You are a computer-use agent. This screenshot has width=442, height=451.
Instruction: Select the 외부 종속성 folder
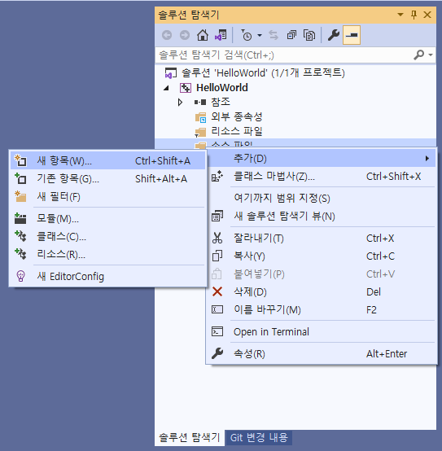[237, 116]
